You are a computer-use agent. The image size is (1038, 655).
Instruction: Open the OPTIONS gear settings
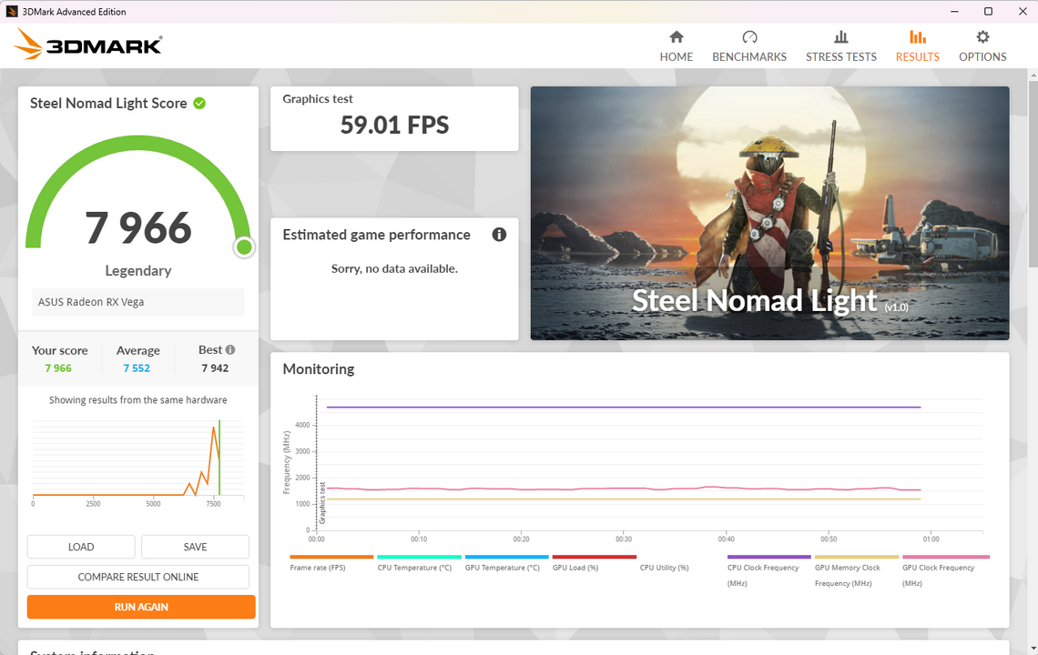click(x=982, y=45)
